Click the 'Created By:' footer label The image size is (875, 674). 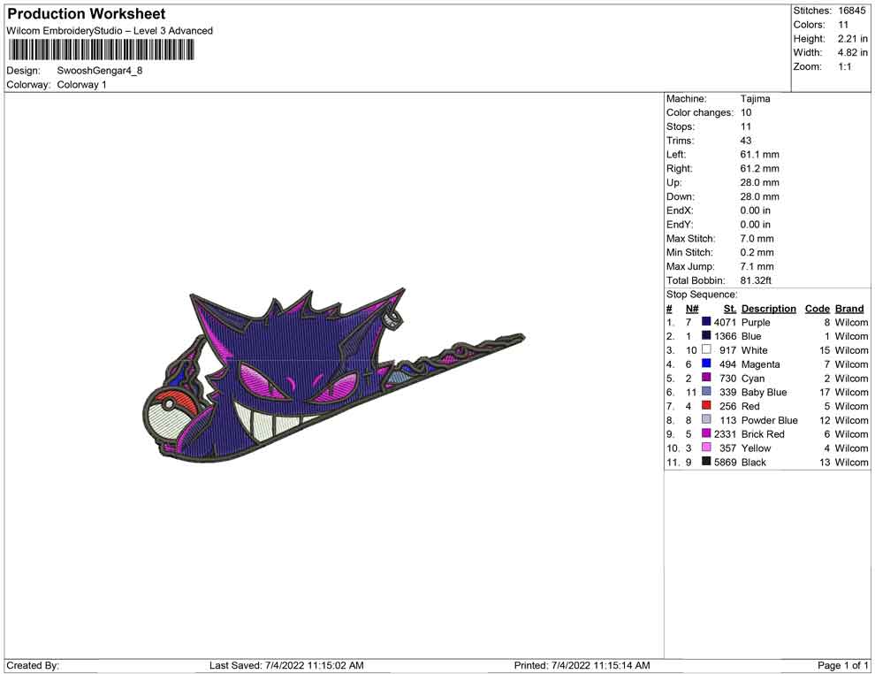[x=33, y=665]
